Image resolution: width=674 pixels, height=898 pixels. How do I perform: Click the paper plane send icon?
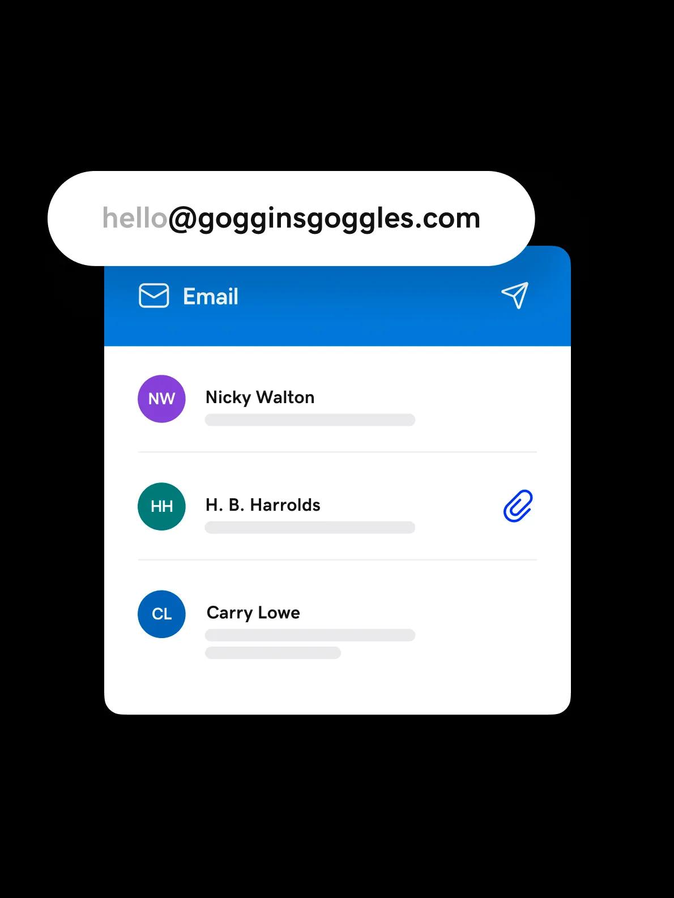(515, 295)
